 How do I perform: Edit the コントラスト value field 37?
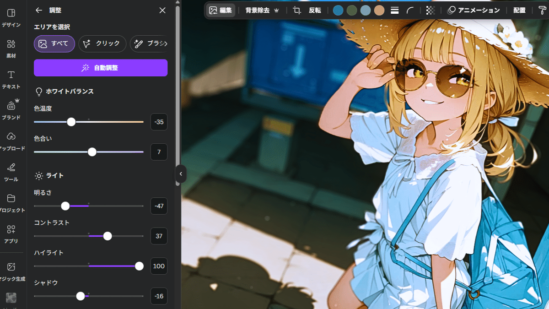(x=159, y=236)
